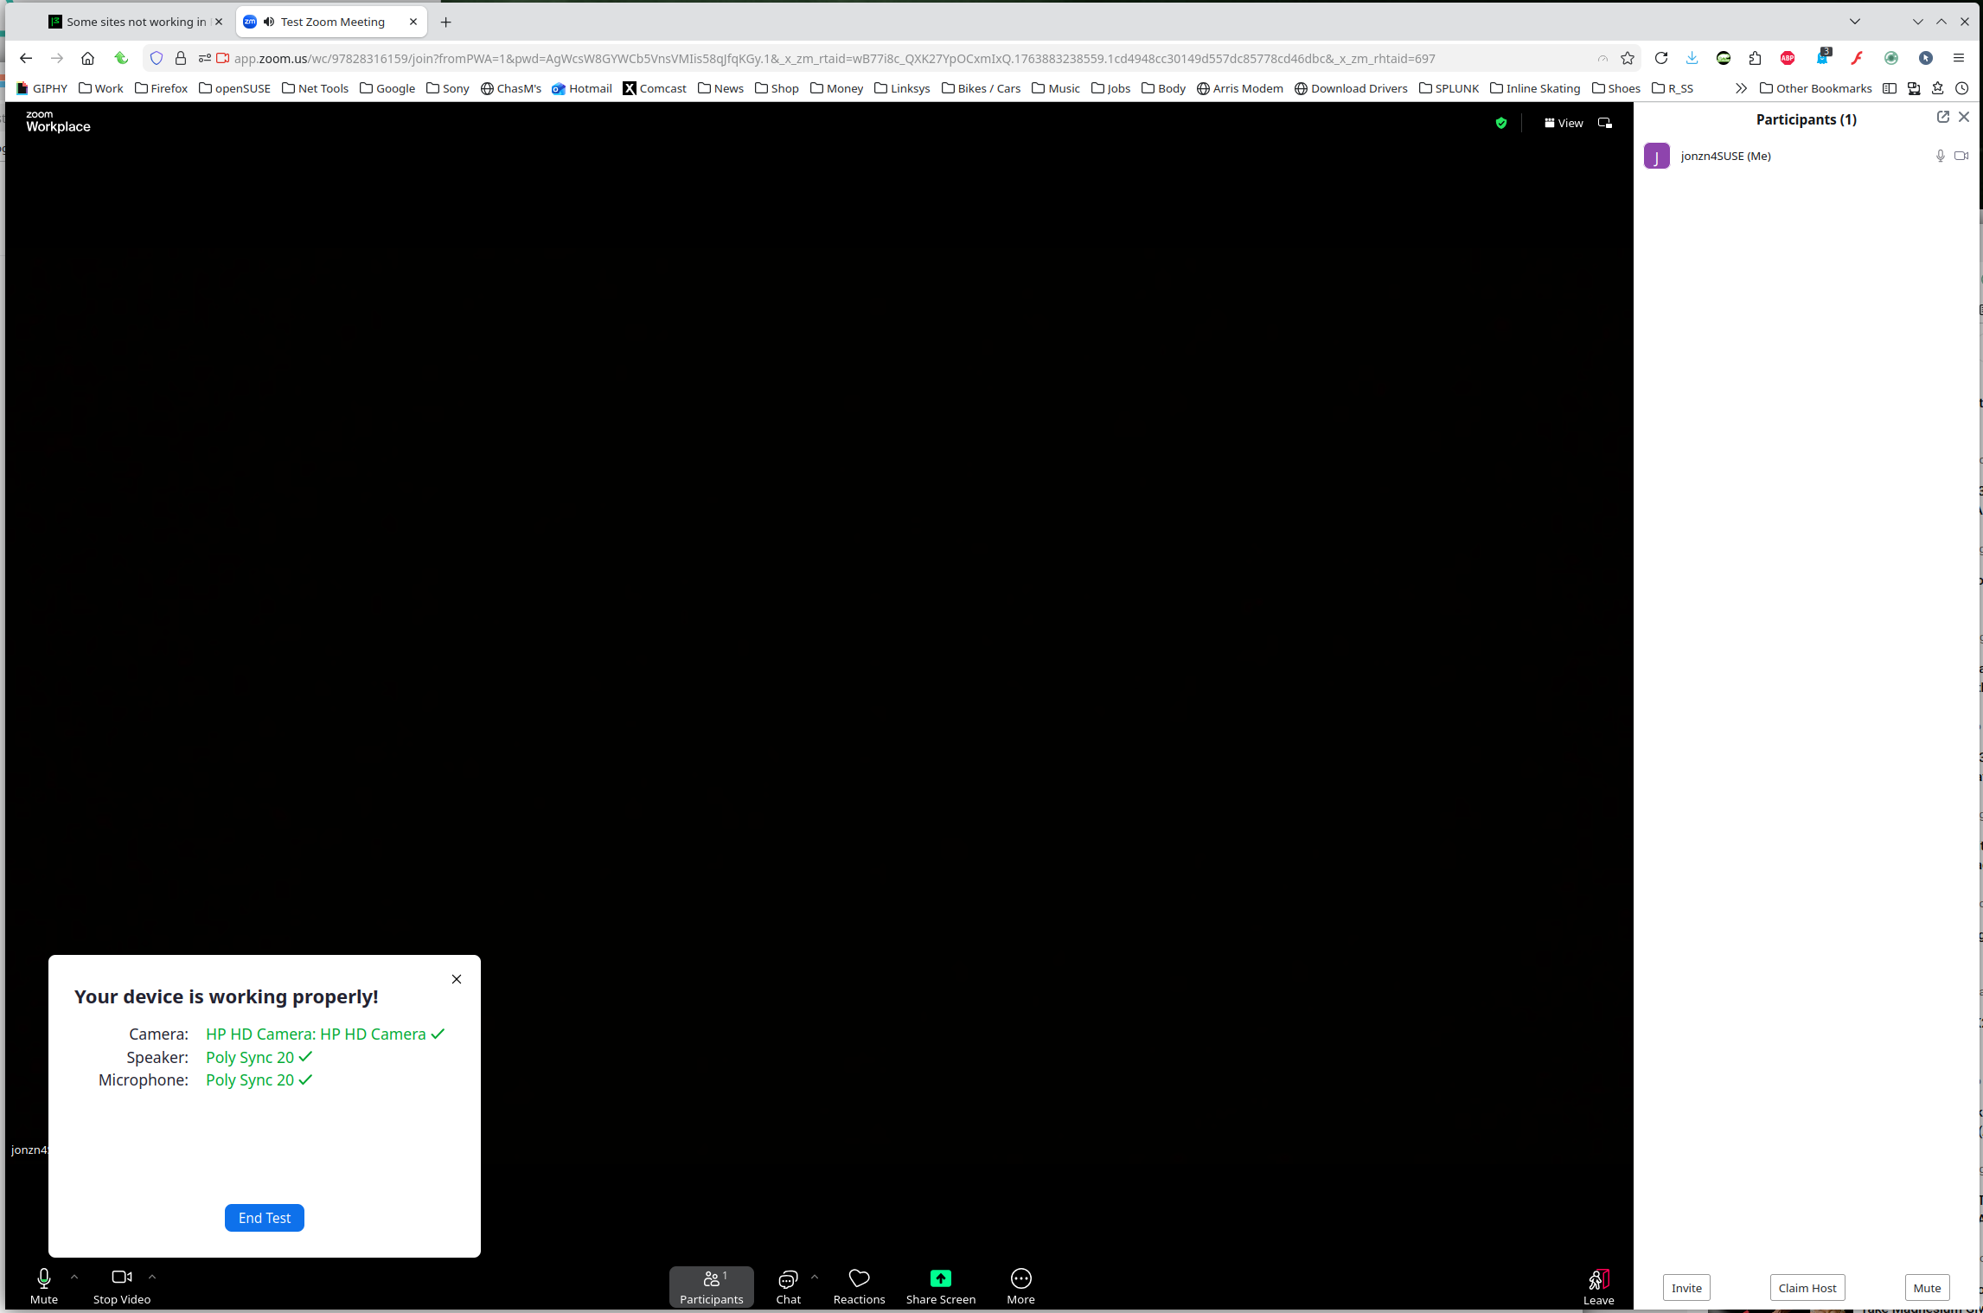
Task: Click the green encryption shield icon
Action: click(1501, 123)
